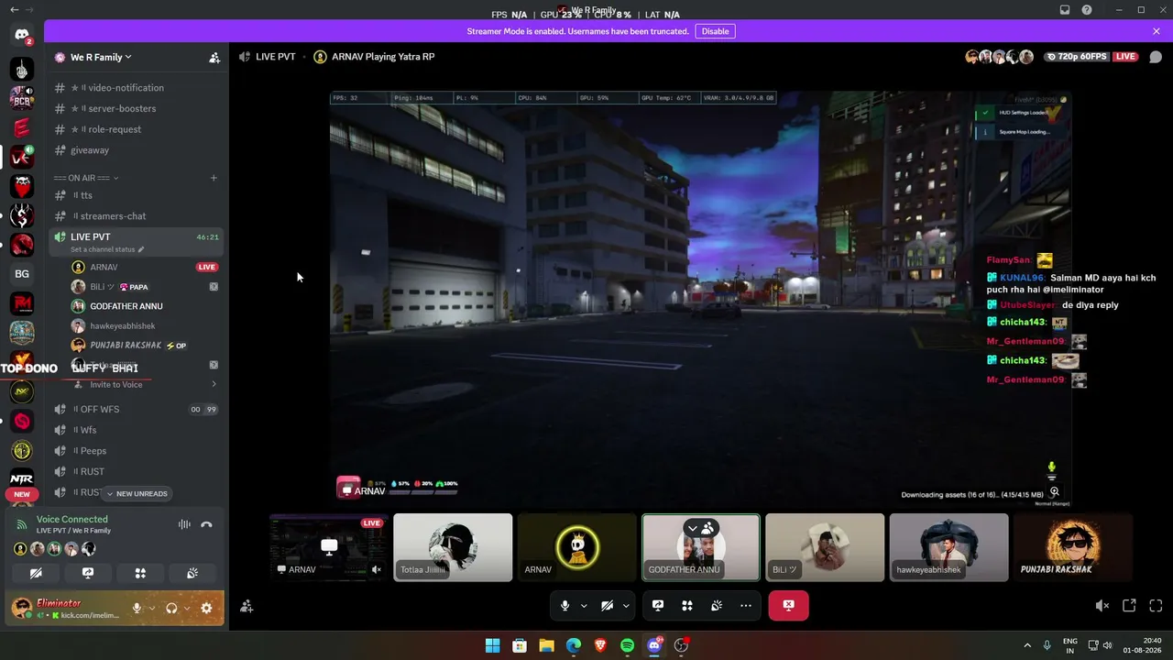Open the Help question mark icon
The width and height of the screenshot is (1173, 660).
pyautogui.click(x=1087, y=10)
